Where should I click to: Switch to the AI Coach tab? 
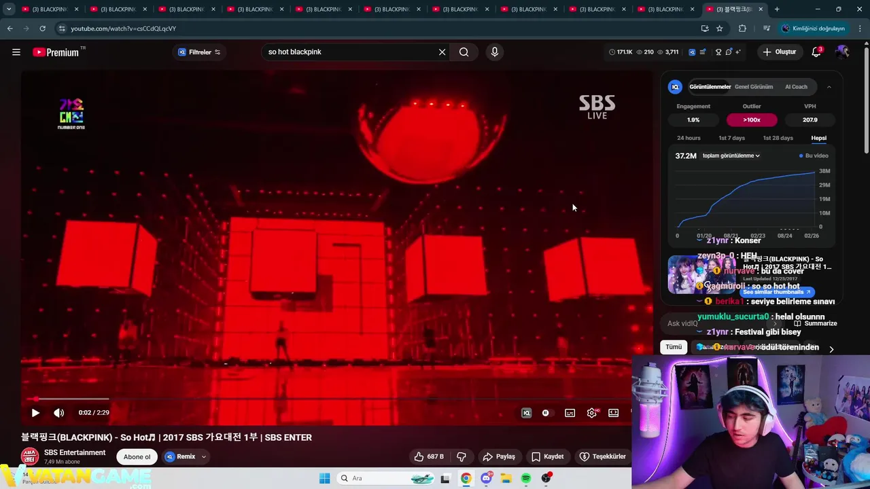pos(796,87)
